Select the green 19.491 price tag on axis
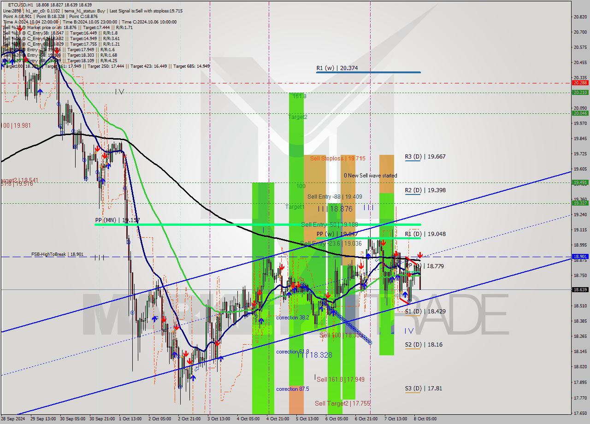The width and height of the screenshot is (590, 424). (580, 183)
